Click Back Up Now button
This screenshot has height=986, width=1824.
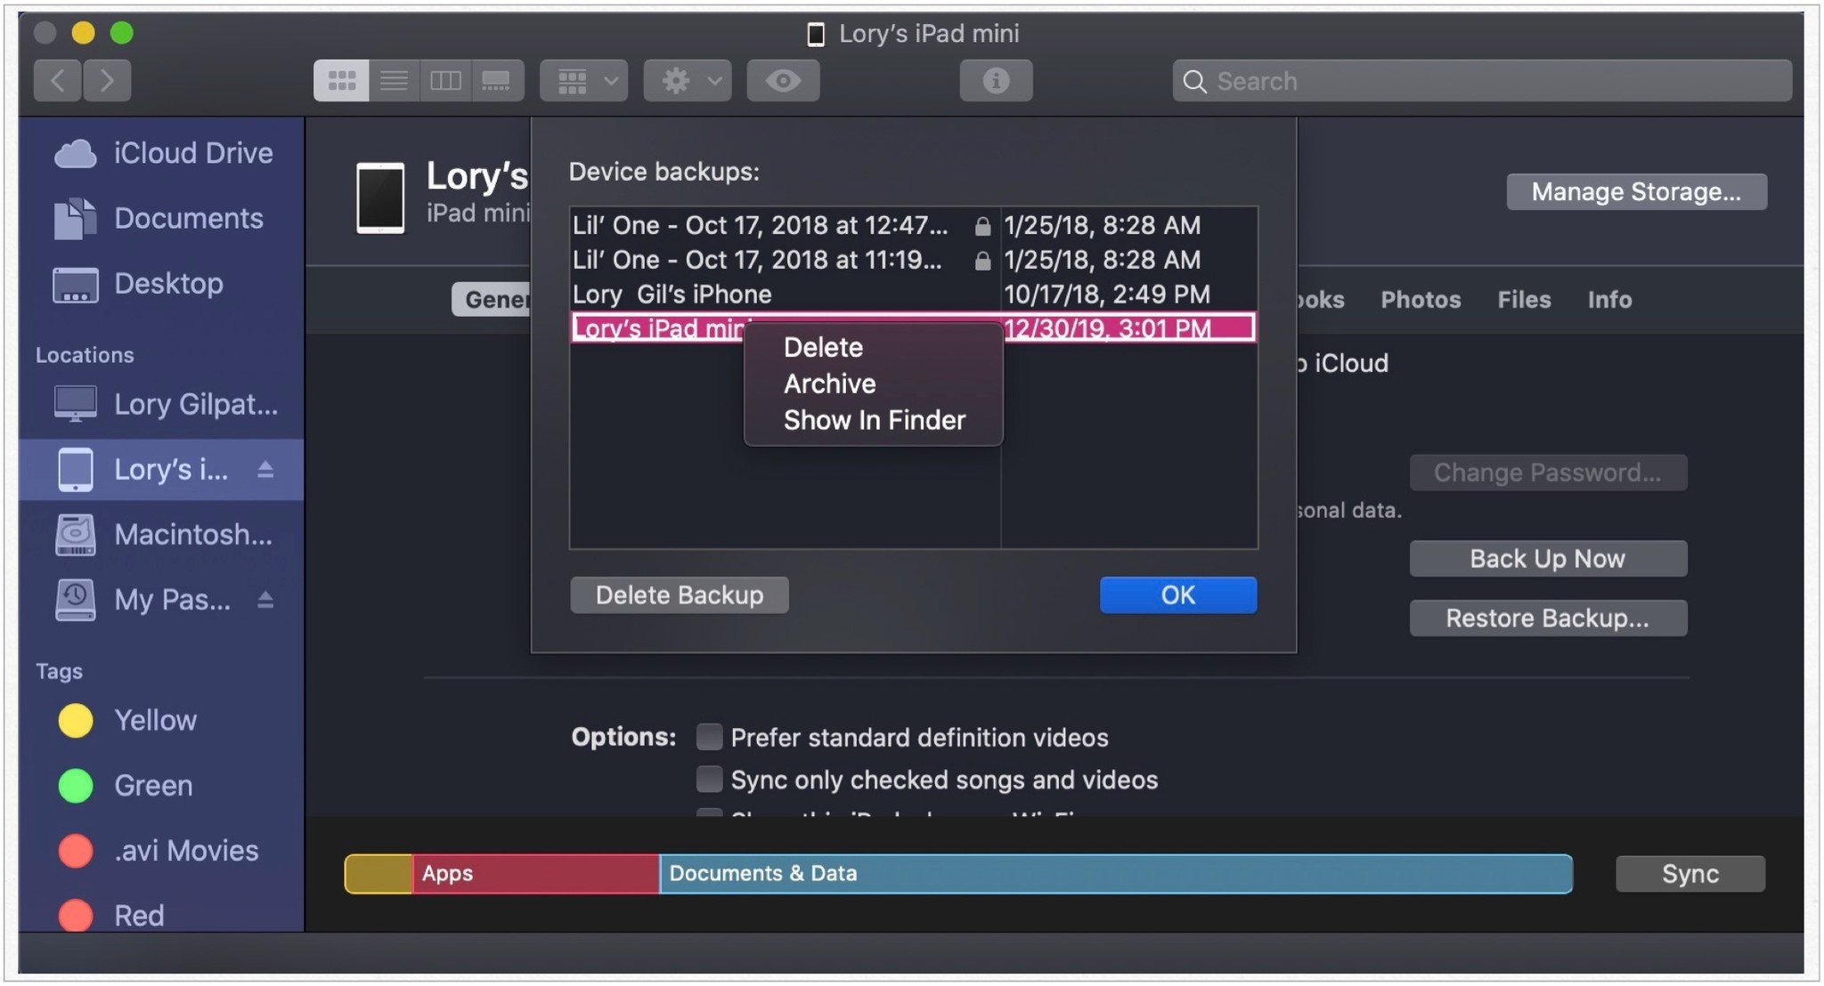click(x=1548, y=559)
